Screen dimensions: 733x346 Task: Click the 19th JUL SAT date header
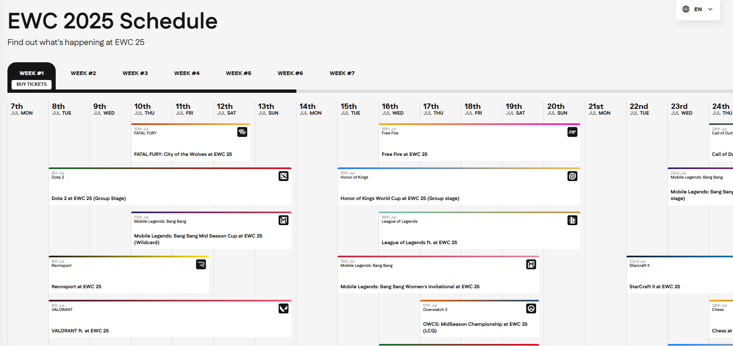pyautogui.click(x=515, y=109)
